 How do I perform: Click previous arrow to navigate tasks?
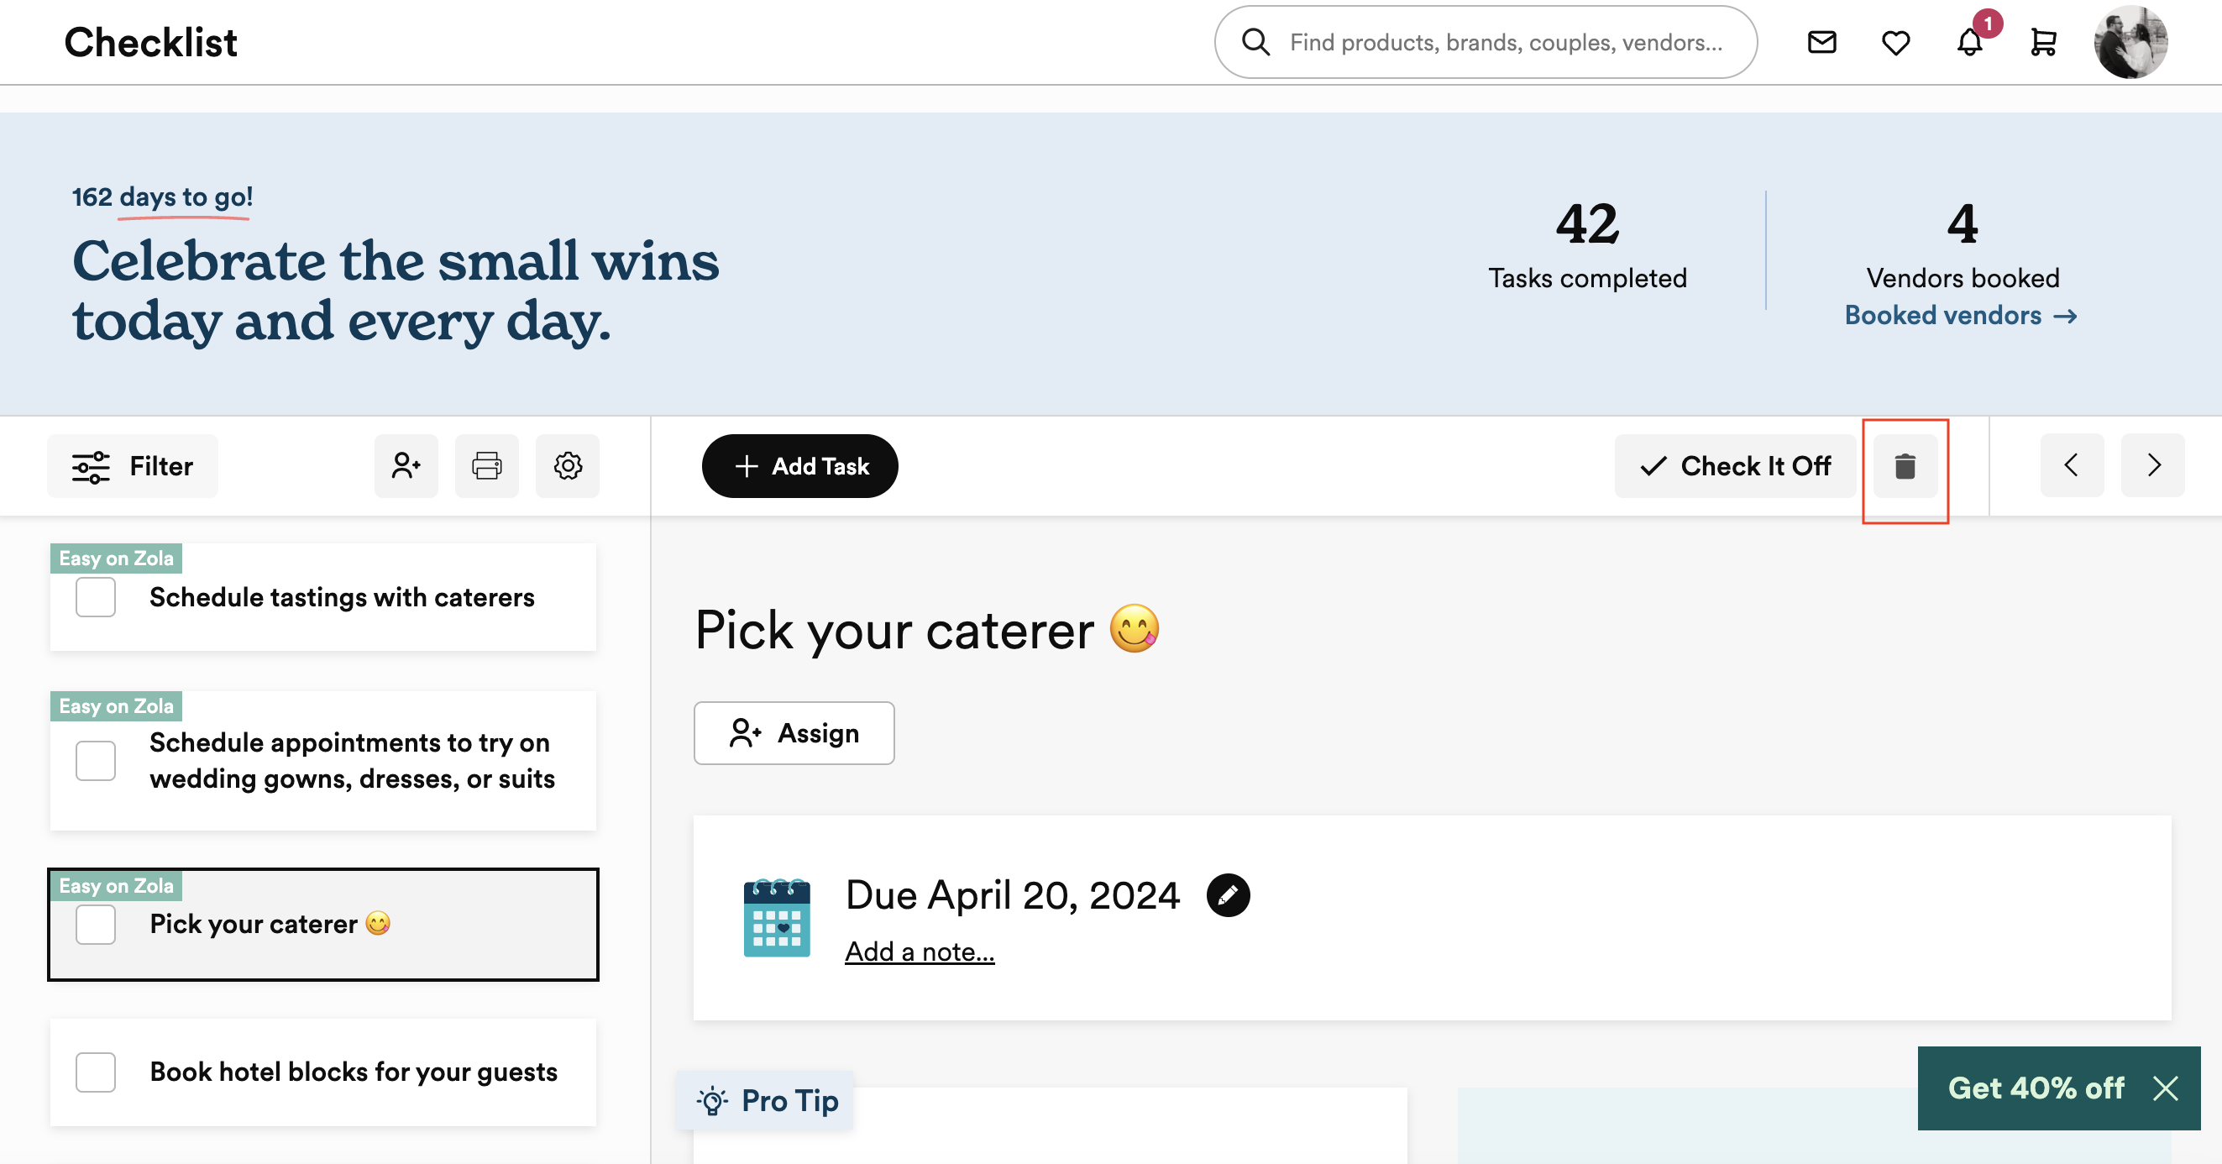click(x=2073, y=466)
